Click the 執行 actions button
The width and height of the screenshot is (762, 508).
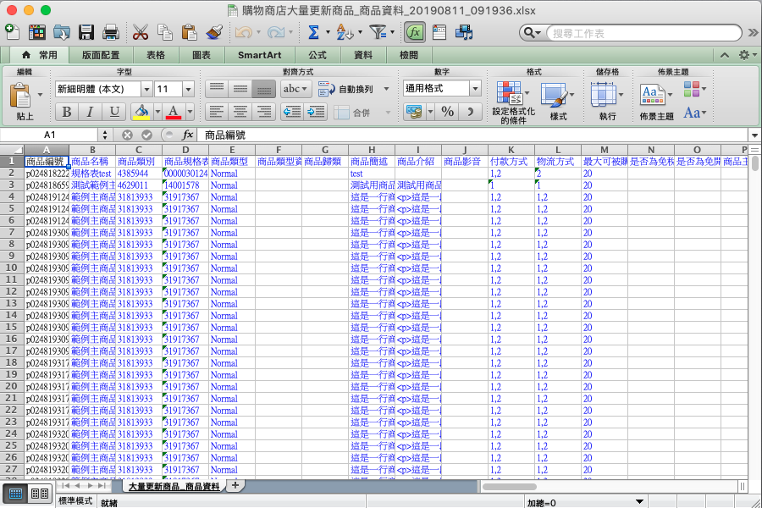[607, 102]
